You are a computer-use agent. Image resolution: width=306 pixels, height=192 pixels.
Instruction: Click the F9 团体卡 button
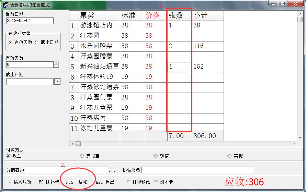click(49, 182)
